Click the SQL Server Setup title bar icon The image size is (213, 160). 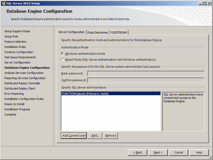pos(4,3)
